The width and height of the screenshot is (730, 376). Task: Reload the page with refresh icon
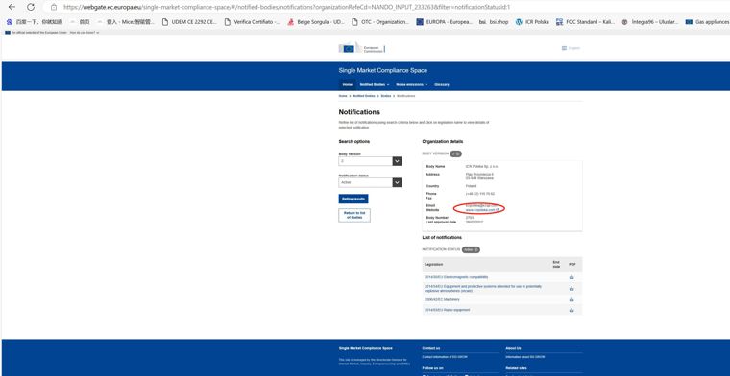click(x=31, y=7)
